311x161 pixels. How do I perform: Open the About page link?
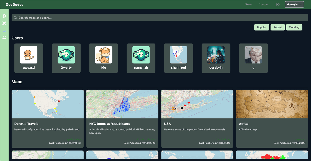pos(248,5)
